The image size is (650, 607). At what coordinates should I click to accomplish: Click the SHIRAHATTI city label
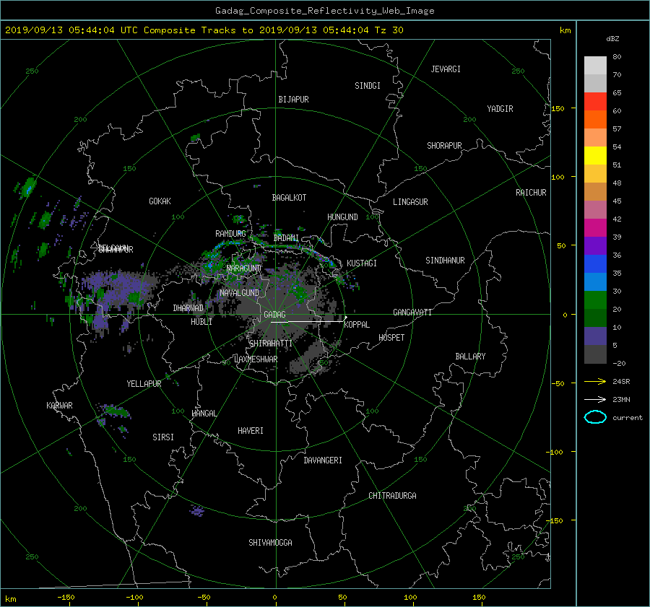click(x=271, y=344)
